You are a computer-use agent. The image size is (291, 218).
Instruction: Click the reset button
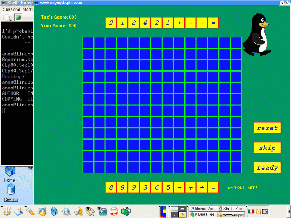tap(267, 128)
